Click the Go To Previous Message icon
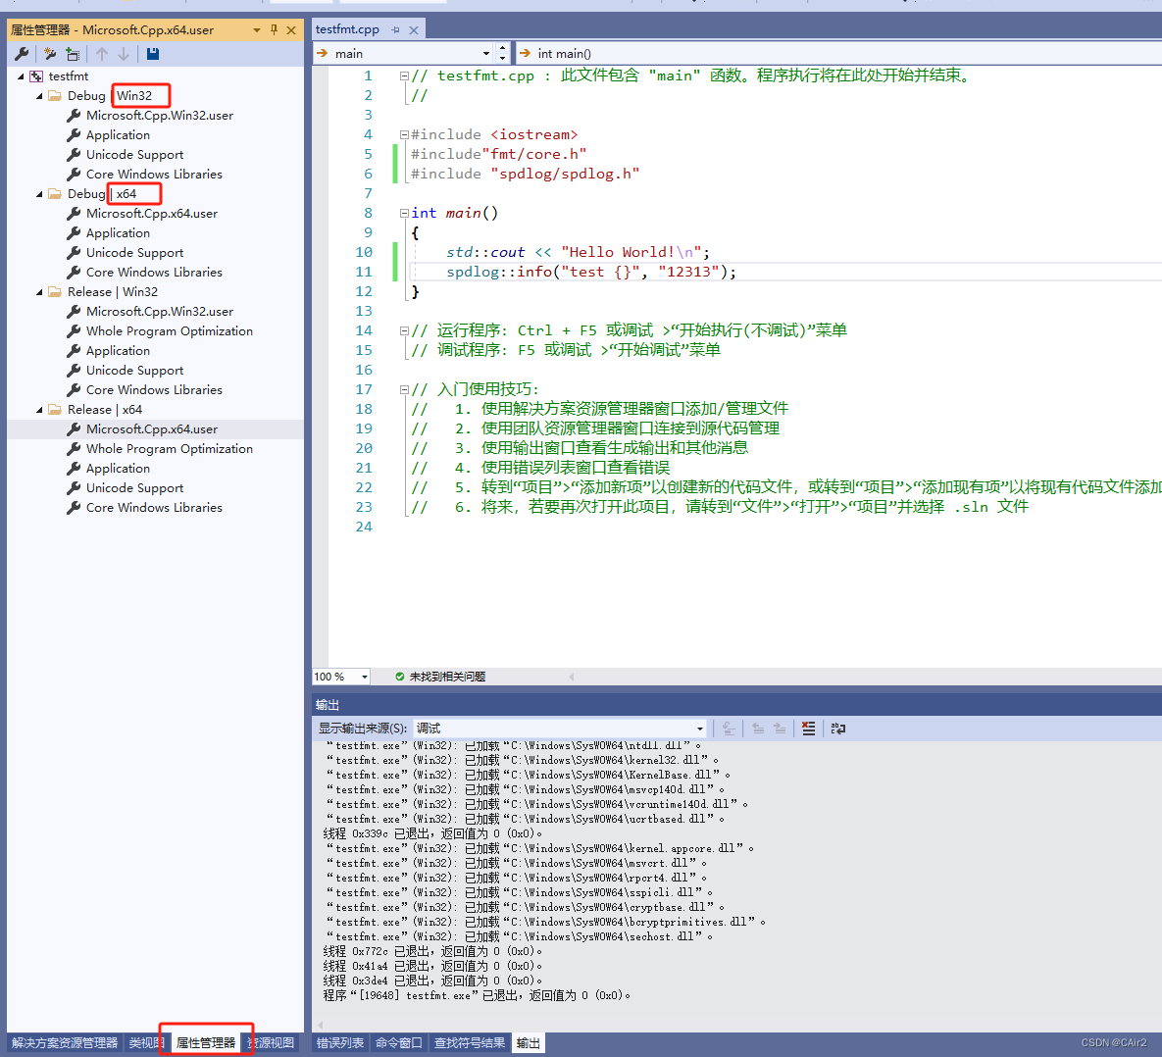 click(757, 729)
